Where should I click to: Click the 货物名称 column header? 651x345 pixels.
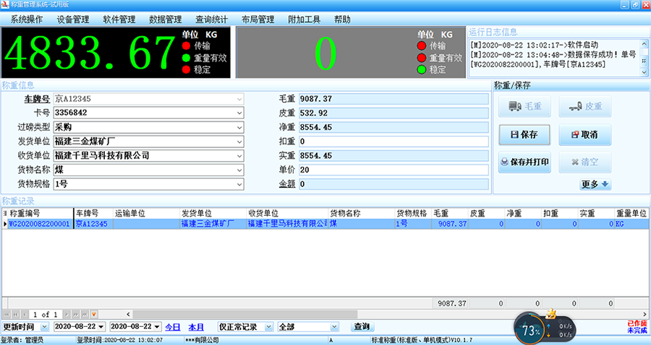pyautogui.click(x=361, y=214)
